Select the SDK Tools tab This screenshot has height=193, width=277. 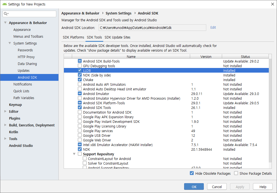point(94,37)
